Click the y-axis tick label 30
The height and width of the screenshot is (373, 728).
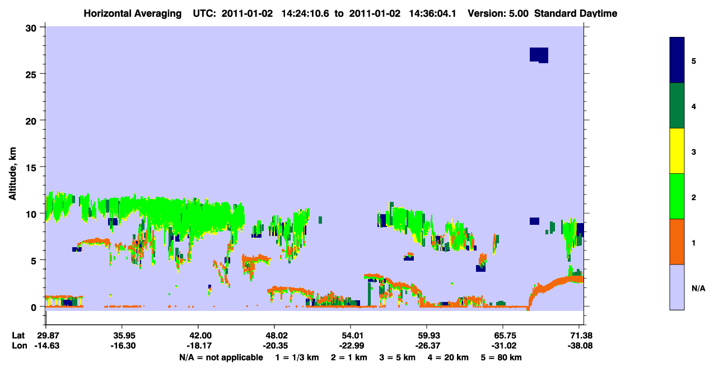(31, 27)
